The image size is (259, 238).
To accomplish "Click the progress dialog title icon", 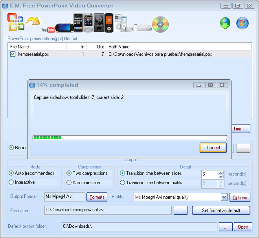I will [32, 85].
